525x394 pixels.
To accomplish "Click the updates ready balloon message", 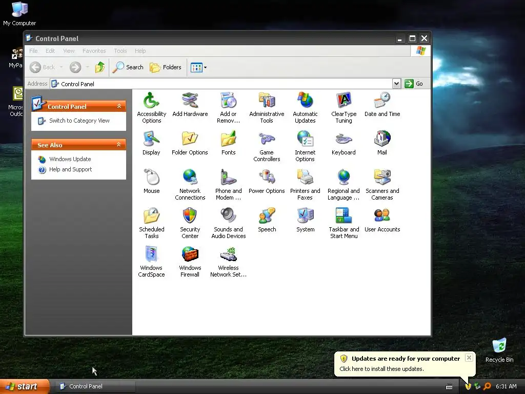I will (381, 369).
